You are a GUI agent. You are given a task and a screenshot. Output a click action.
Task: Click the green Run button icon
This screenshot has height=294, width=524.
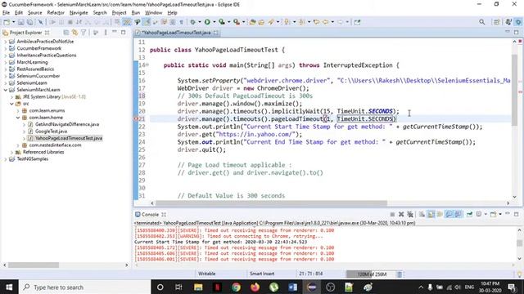click(x=207, y=22)
